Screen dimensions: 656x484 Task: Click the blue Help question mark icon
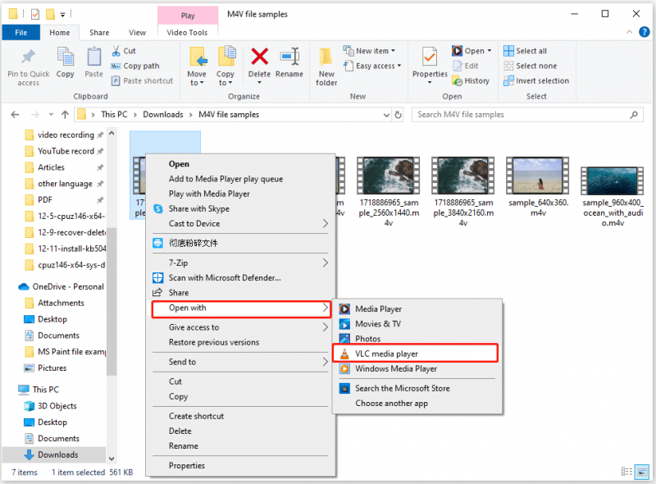click(x=644, y=32)
